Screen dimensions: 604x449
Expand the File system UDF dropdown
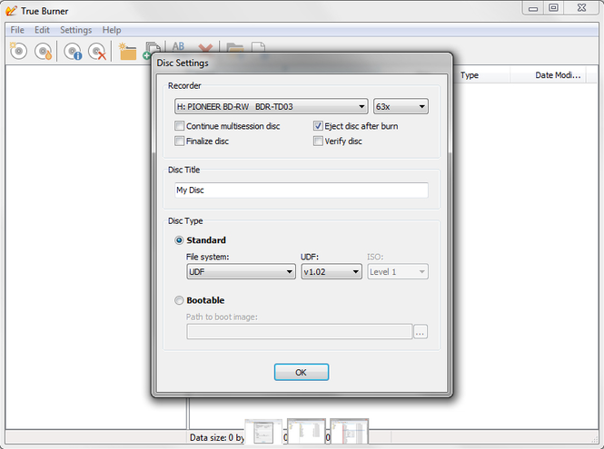241,271
